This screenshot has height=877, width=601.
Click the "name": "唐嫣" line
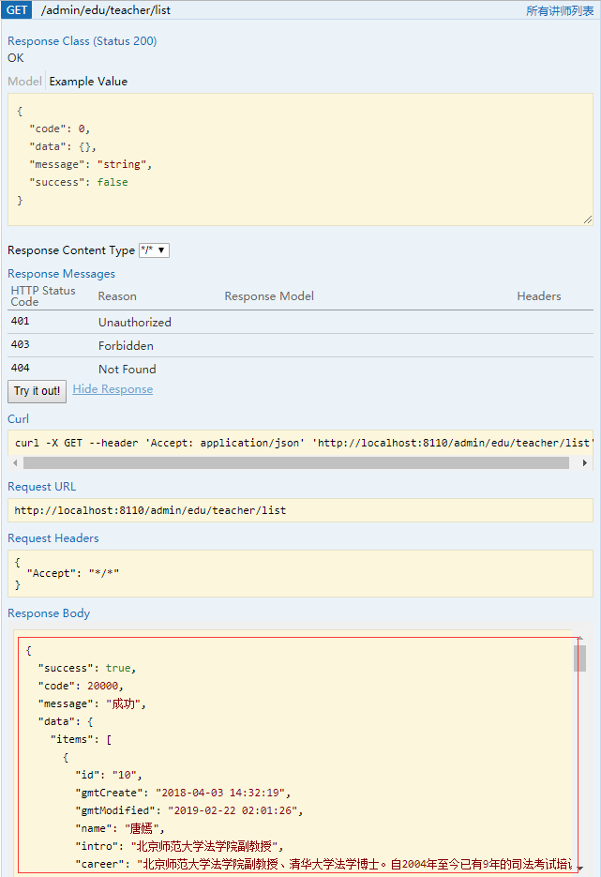pos(120,828)
